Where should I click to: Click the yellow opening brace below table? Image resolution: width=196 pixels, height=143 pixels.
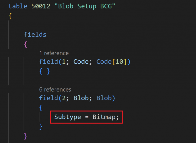pyautogui.click(x=10, y=16)
